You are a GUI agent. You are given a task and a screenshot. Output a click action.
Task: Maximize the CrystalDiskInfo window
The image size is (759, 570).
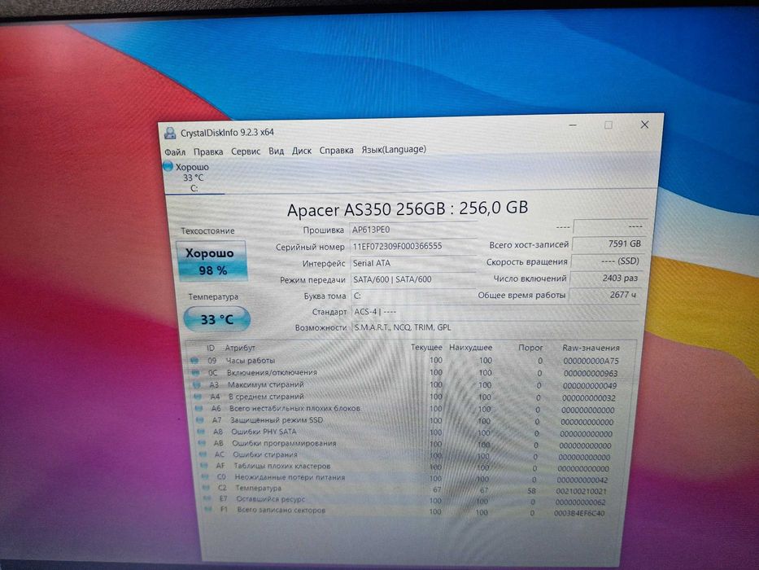pyautogui.click(x=609, y=125)
